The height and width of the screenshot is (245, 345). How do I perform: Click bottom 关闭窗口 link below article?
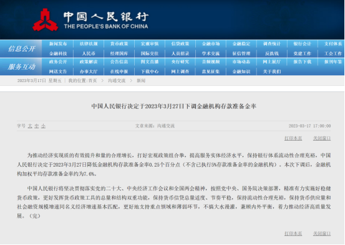322,234
